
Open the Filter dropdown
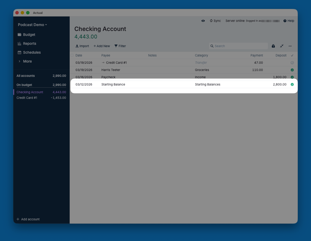120,46
